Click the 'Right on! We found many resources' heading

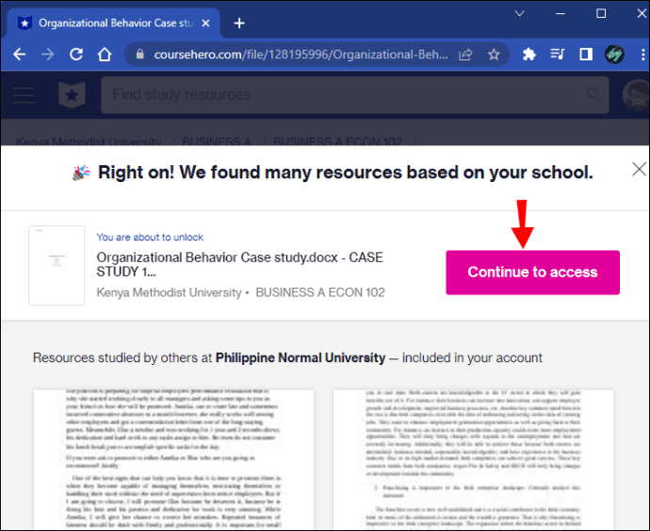(x=346, y=173)
